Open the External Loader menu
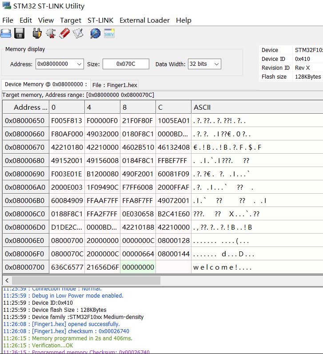Viewport: 323px width, 354px height. click(144, 20)
